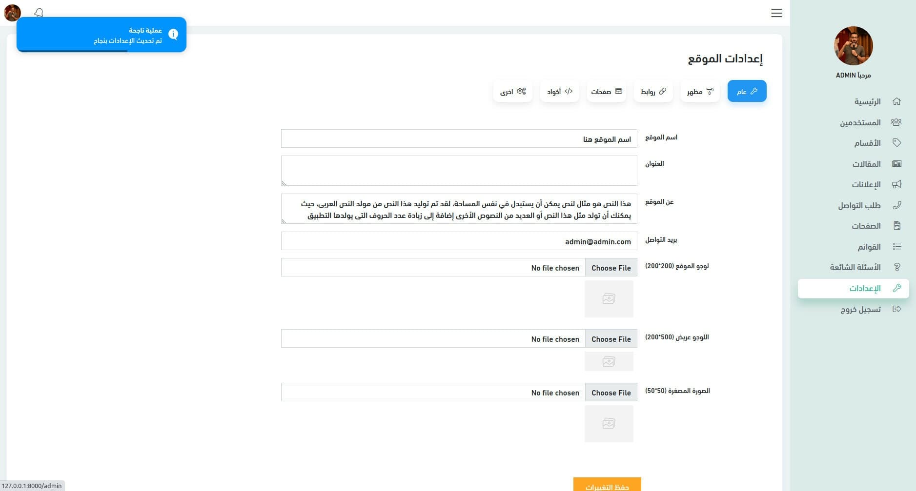Focus the اسم الموقع input field

[x=459, y=138]
